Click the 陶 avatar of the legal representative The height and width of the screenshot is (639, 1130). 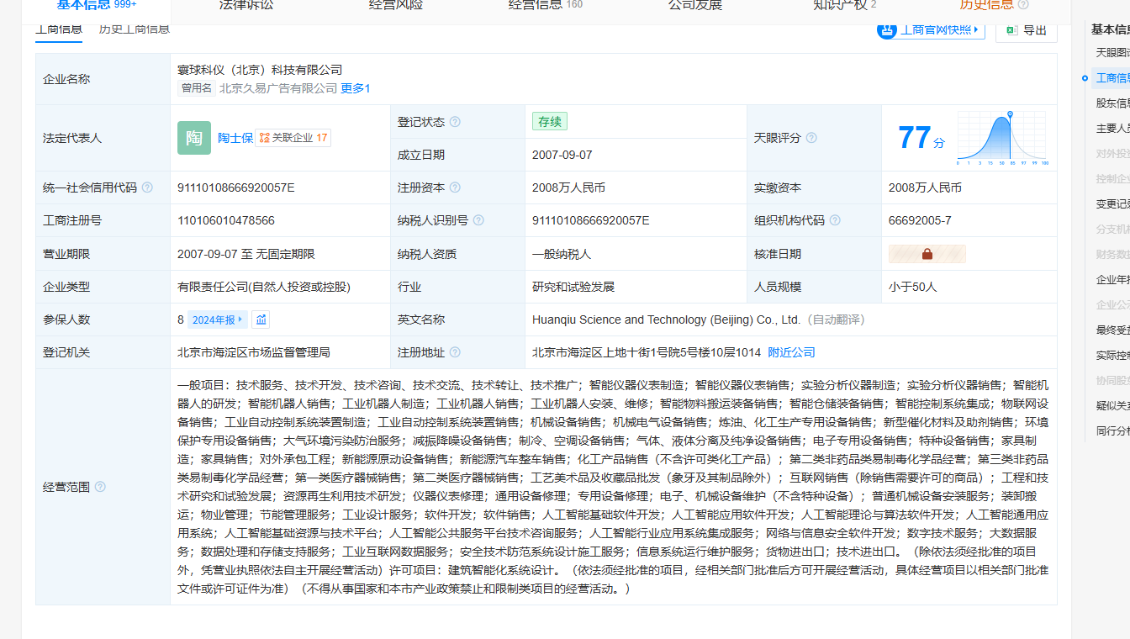point(194,138)
